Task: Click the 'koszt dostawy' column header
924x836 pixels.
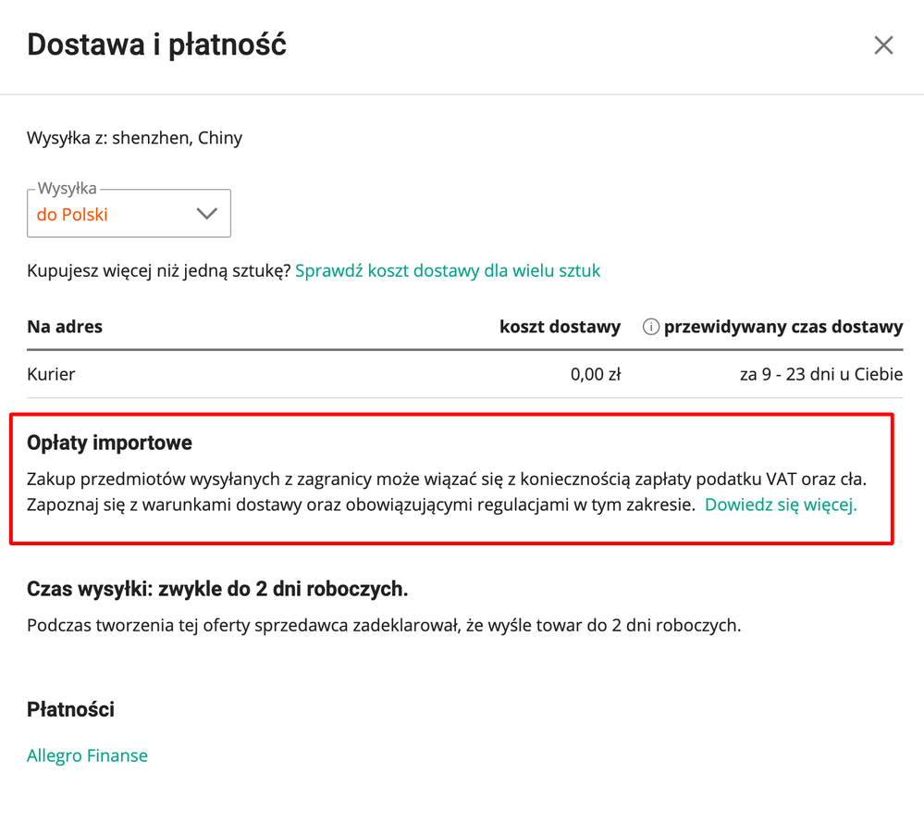Action: tap(560, 327)
